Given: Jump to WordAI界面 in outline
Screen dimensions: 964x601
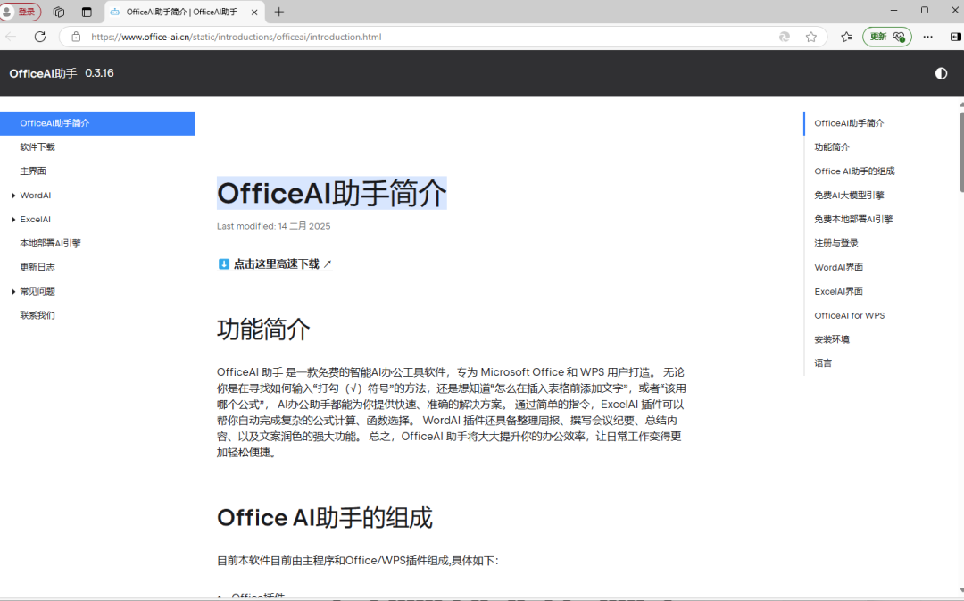Looking at the screenshot, I should click(838, 267).
